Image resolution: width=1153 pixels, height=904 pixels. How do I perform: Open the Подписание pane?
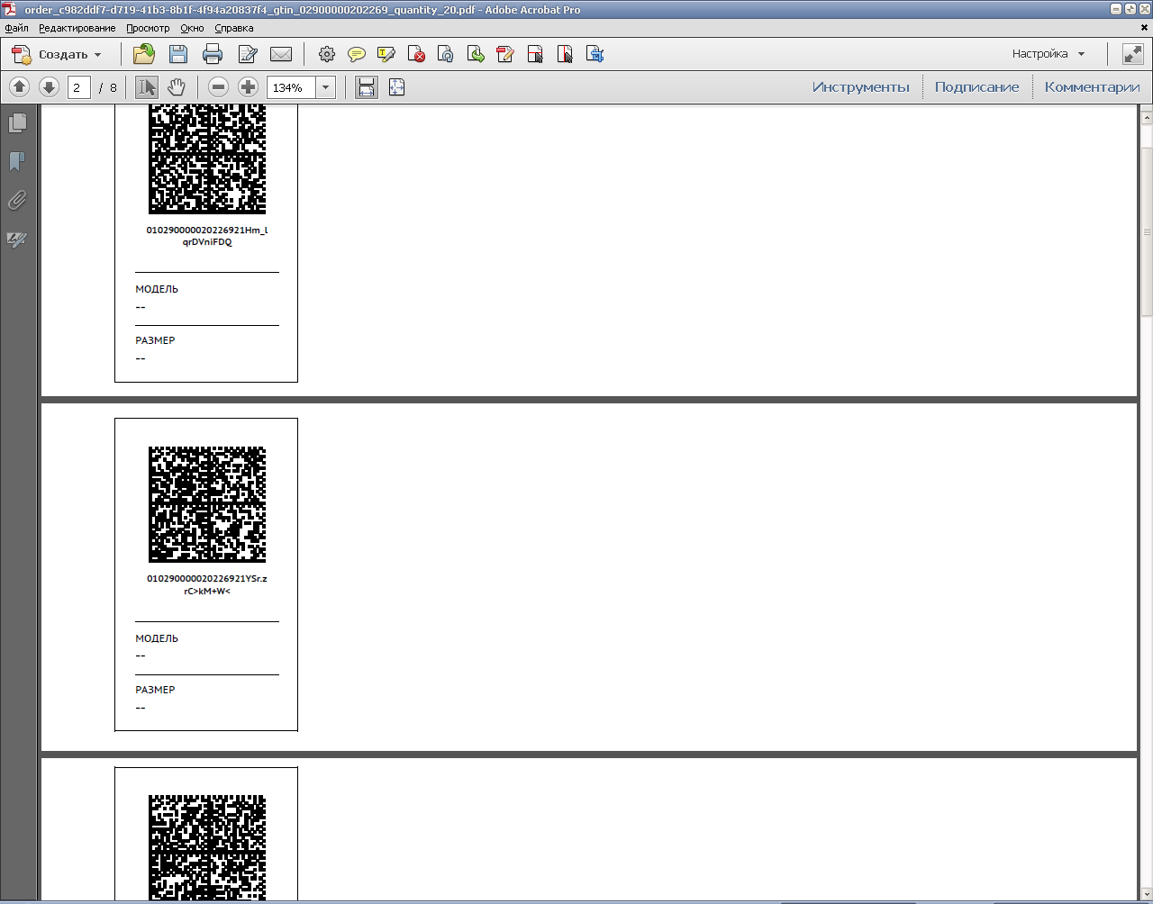pyautogui.click(x=976, y=87)
